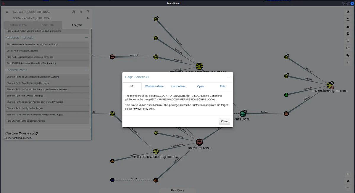This screenshot has width=355, height=193.
Task: Open the Opsec tab
Action: tap(201, 86)
